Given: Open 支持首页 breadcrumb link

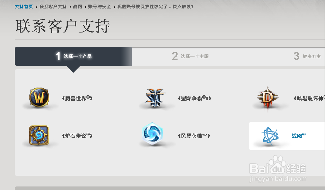Looking at the screenshot, I should click(x=24, y=7).
